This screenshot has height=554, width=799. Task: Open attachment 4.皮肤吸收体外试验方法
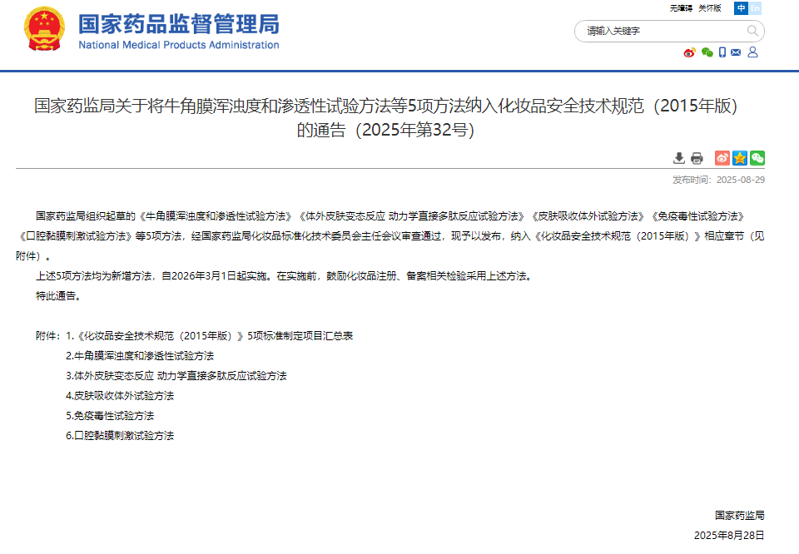(x=120, y=396)
